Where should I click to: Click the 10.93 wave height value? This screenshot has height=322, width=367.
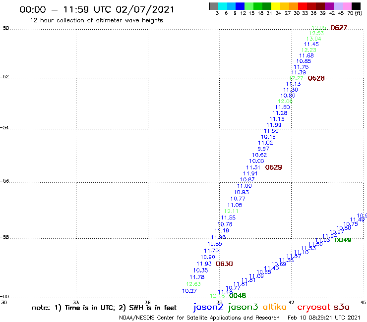click(242, 192)
